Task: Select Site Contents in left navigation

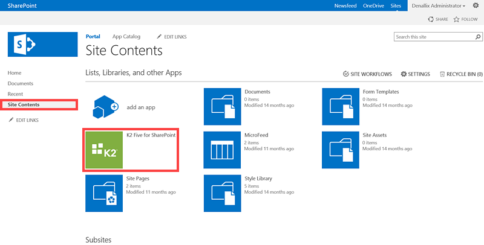Action: [24, 105]
